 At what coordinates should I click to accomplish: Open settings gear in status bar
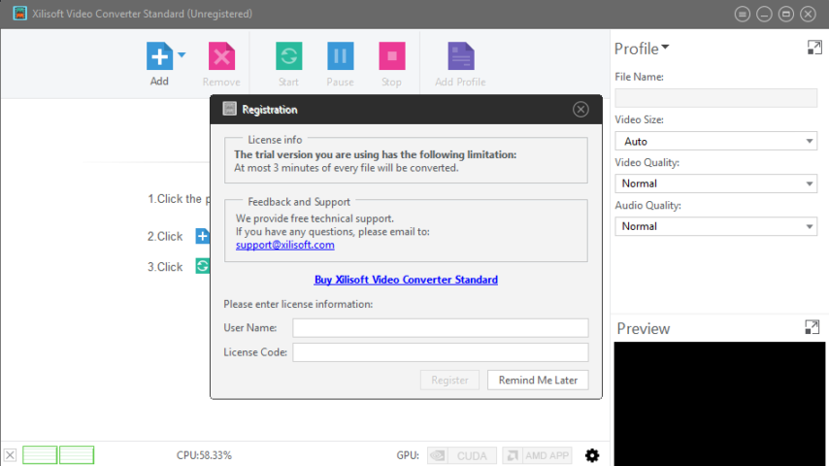tap(592, 455)
